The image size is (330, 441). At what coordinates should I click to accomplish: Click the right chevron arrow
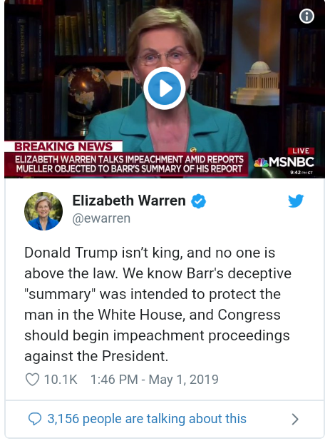[295, 419]
